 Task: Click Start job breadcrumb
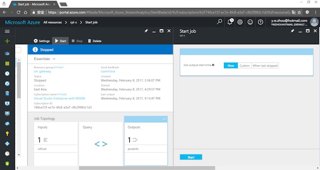coord(91,22)
